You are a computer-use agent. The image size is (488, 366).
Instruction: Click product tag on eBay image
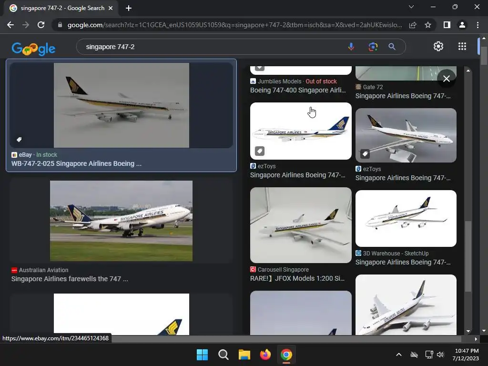click(19, 140)
